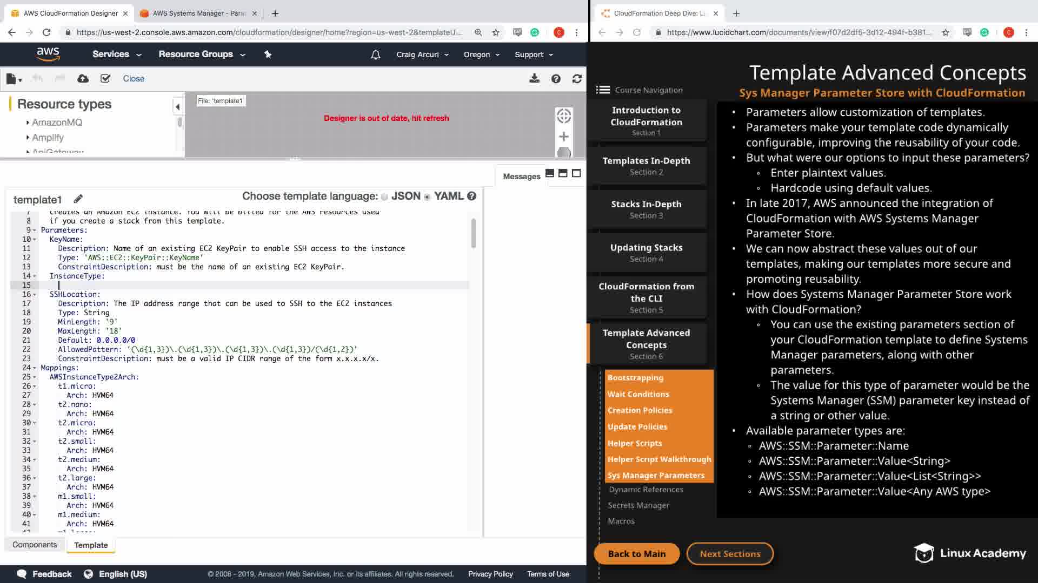Click the code editor vertical scrollbar
This screenshot has height=583, width=1038.
click(x=474, y=233)
